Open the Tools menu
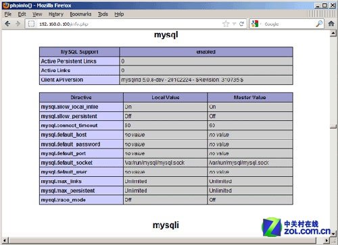The image size is (338, 245). 103,14
